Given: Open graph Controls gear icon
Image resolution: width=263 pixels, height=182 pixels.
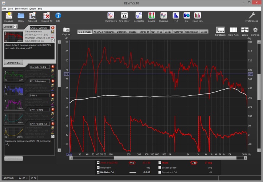Looking at the screenshot, I should click(x=255, y=30).
